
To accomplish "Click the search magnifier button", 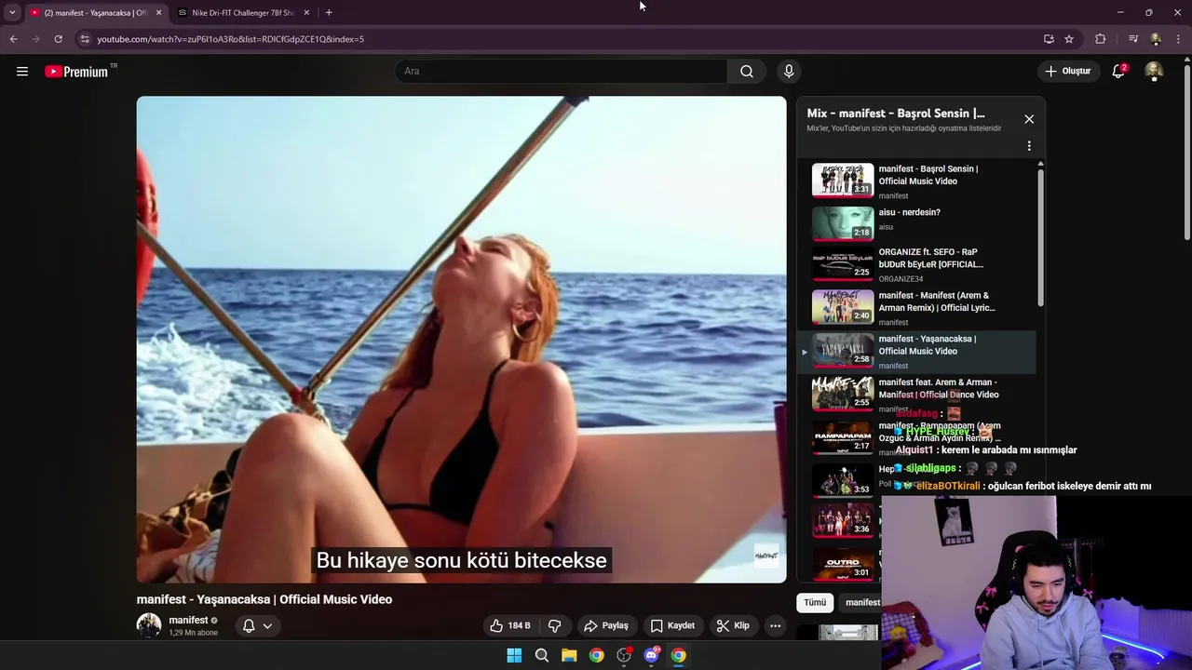I will click(747, 71).
